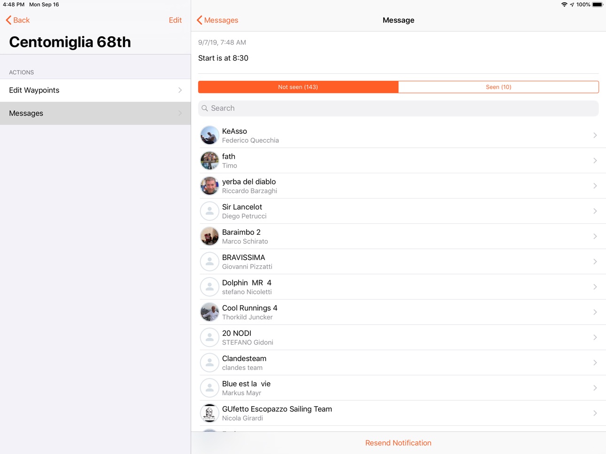Tap magnifier icon in Search field
Screen dimensions: 606x454
[205, 108]
